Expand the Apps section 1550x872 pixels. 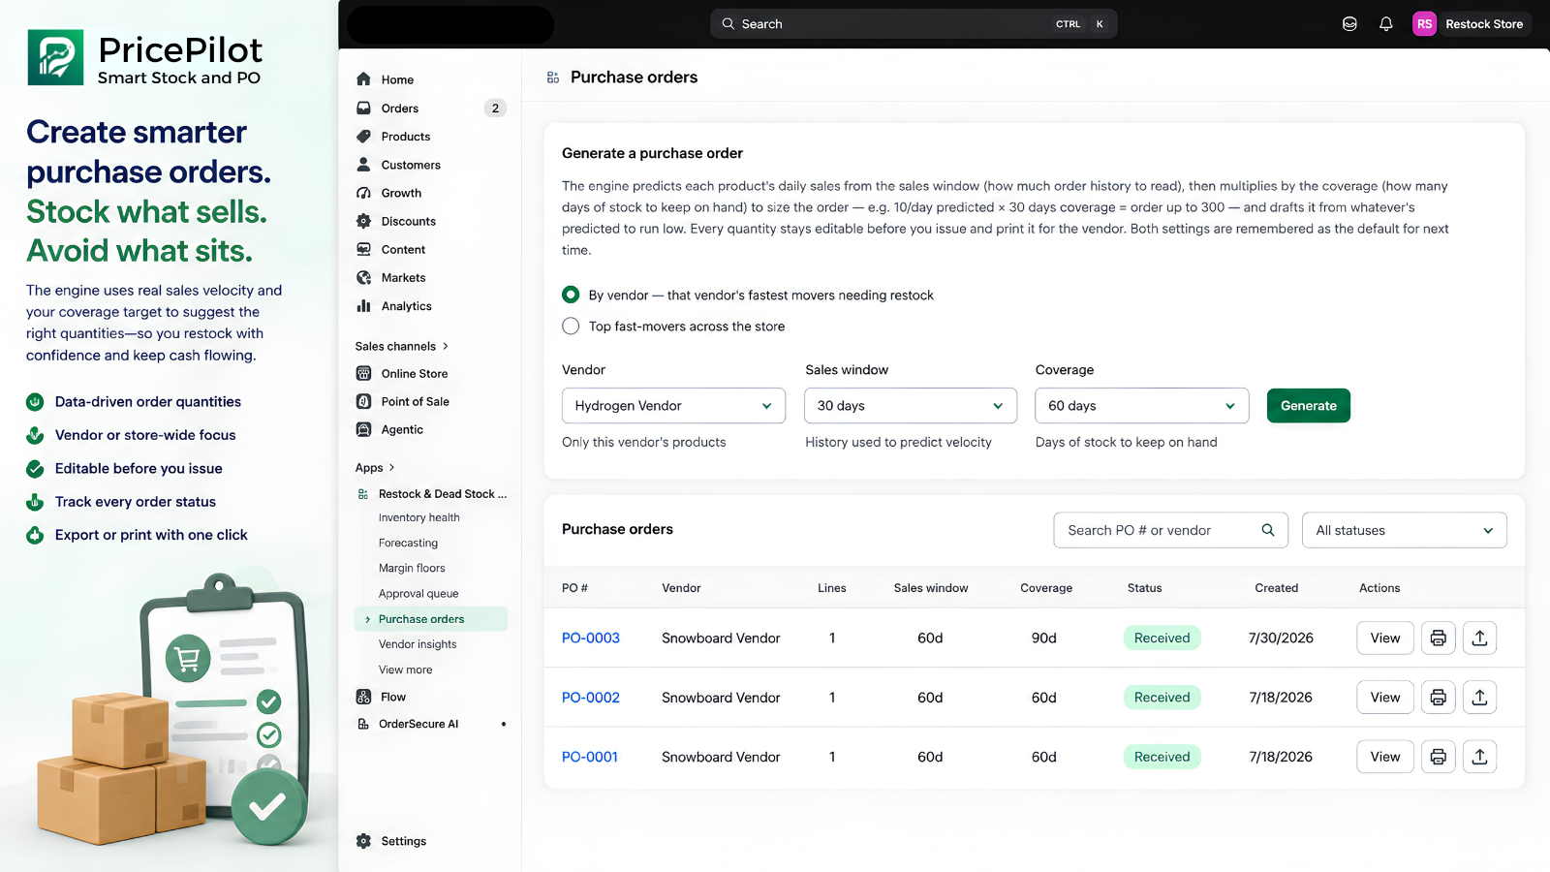[x=375, y=468]
